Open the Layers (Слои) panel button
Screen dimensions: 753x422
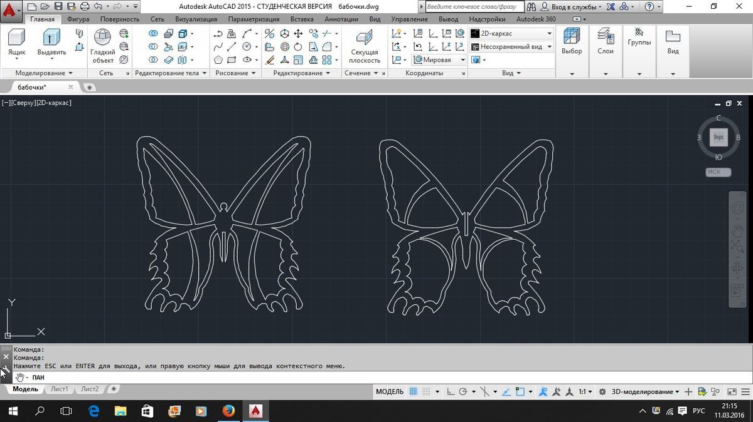605,42
